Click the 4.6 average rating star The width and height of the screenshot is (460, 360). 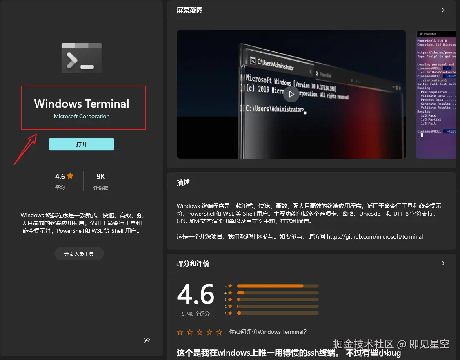click(70, 176)
